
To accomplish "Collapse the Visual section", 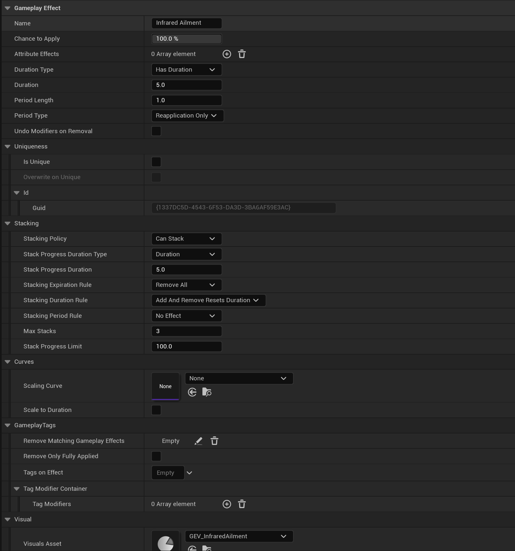I will pos(7,519).
